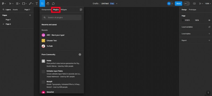Open the file name dropdown chevron
Image resolution: width=212 pixels, height=96 pixels.
tap(117, 4)
